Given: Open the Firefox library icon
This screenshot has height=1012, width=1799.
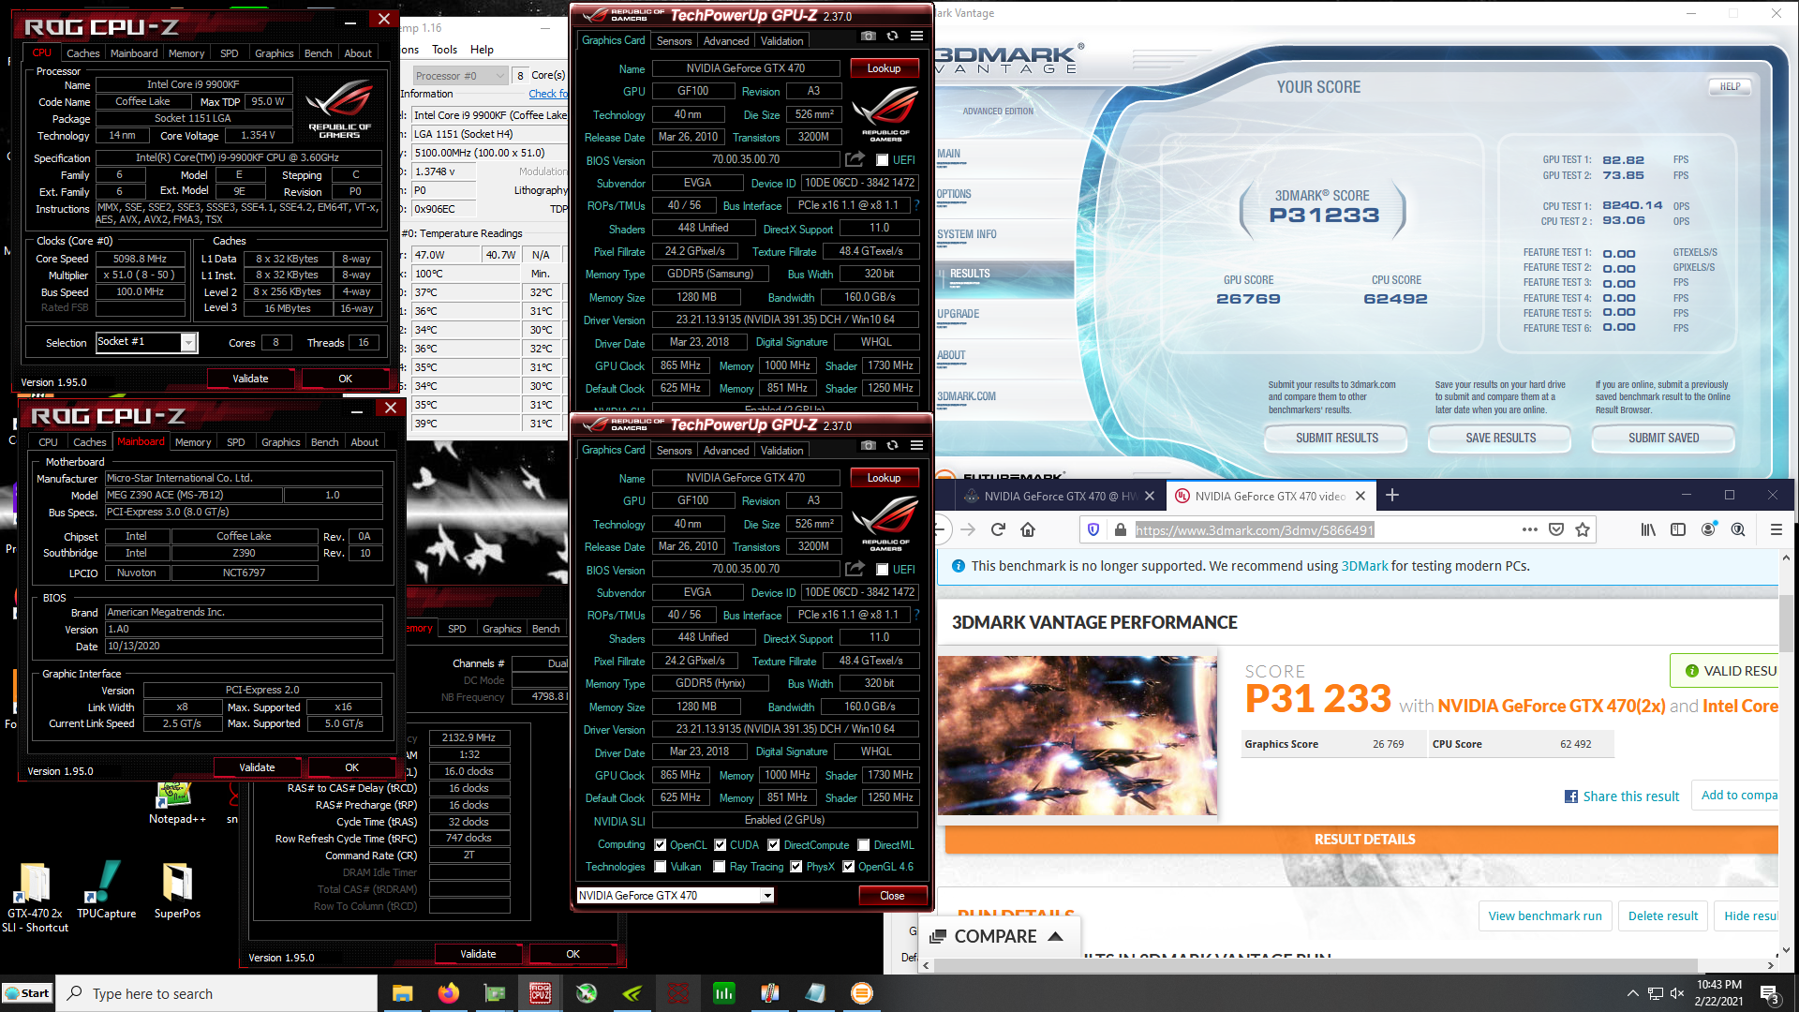Looking at the screenshot, I should 1648,530.
